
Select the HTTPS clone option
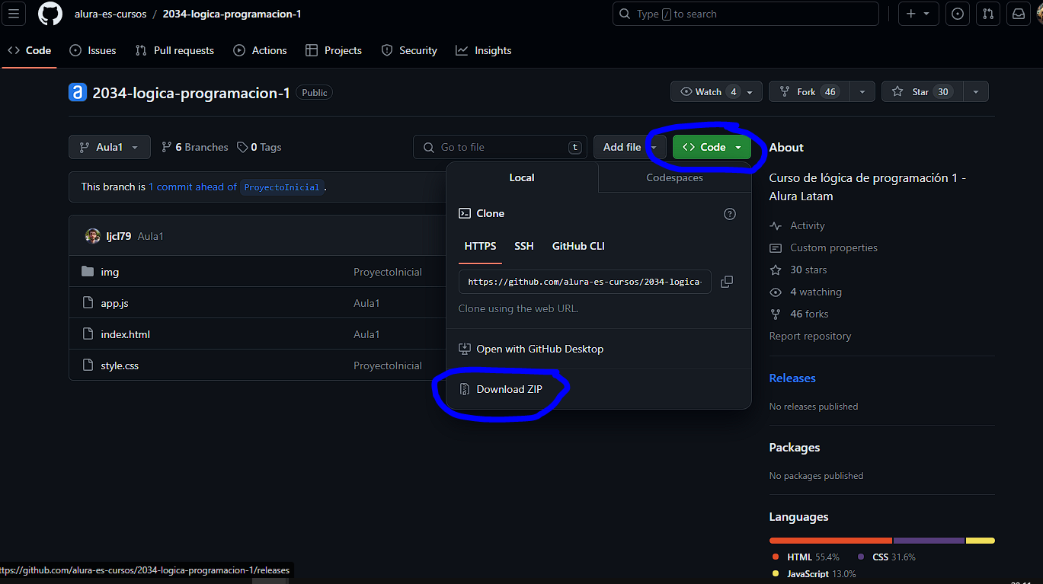click(480, 246)
